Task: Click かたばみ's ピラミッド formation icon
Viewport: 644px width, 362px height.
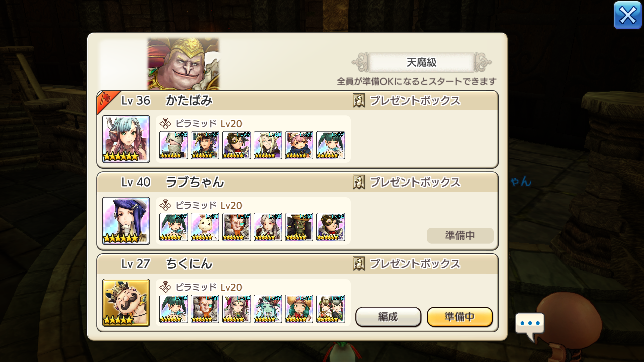Action: (165, 124)
